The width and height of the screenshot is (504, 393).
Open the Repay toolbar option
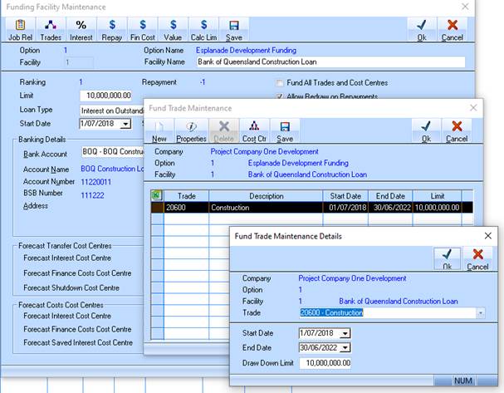[x=112, y=30]
